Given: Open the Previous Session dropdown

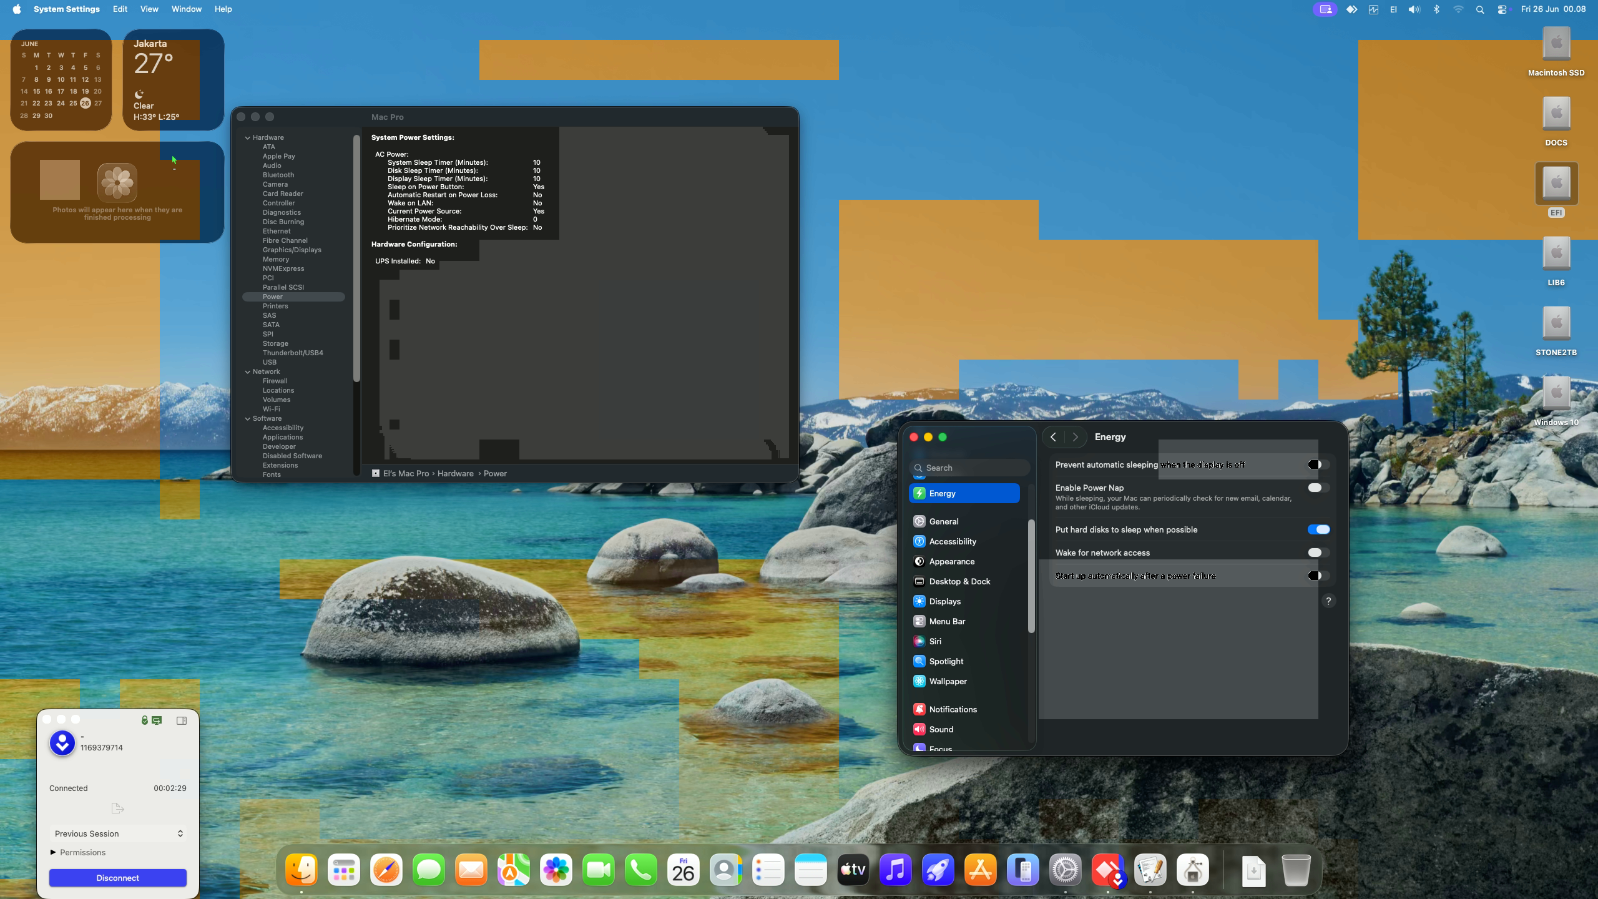Looking at the screenshot, I should click(x=118, y=833).
